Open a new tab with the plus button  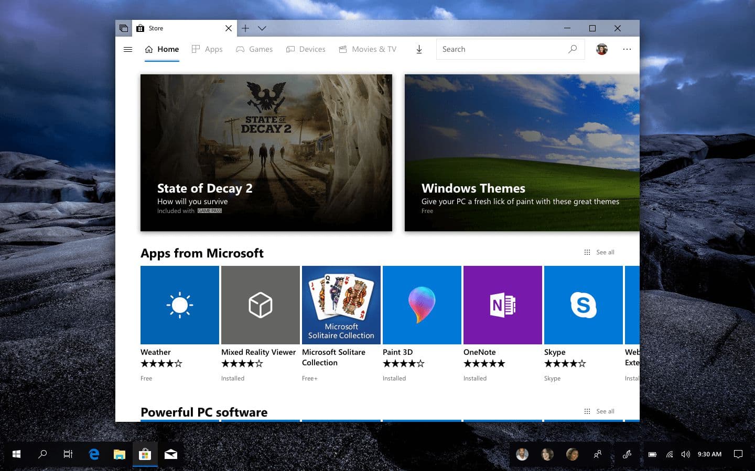pos(245,28)
